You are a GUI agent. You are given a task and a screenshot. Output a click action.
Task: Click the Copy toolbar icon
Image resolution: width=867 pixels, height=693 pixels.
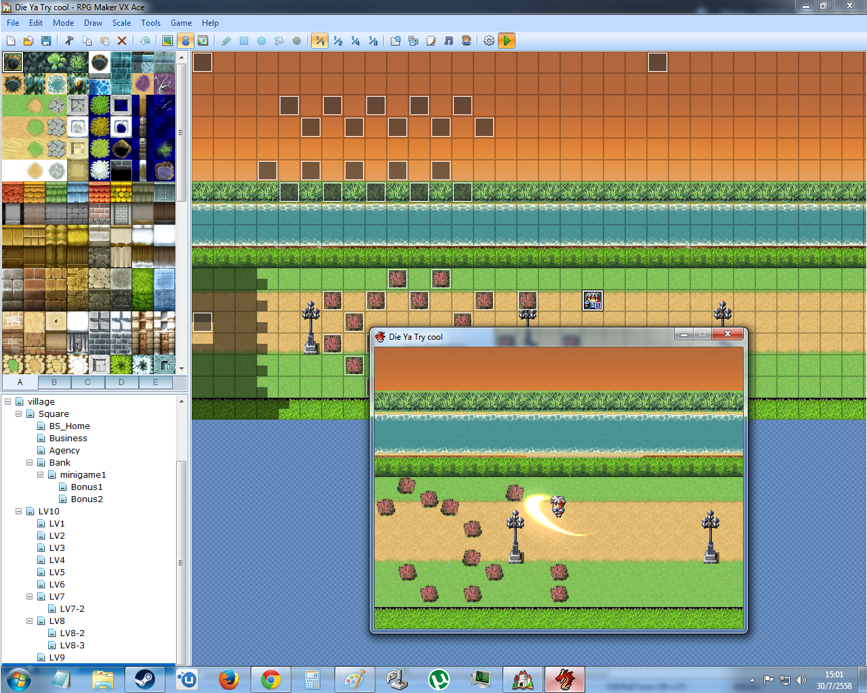coord(87,41)
